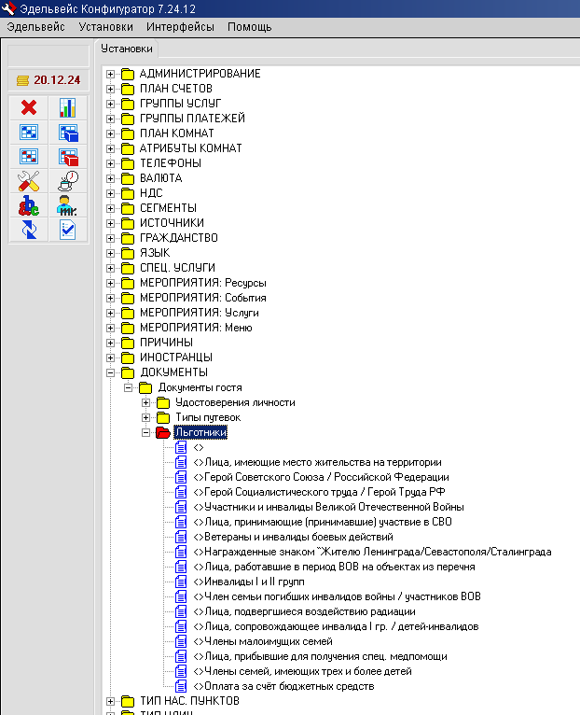Open the Установки menu
The height and width of the screenshot is (715, 580).
105,27
